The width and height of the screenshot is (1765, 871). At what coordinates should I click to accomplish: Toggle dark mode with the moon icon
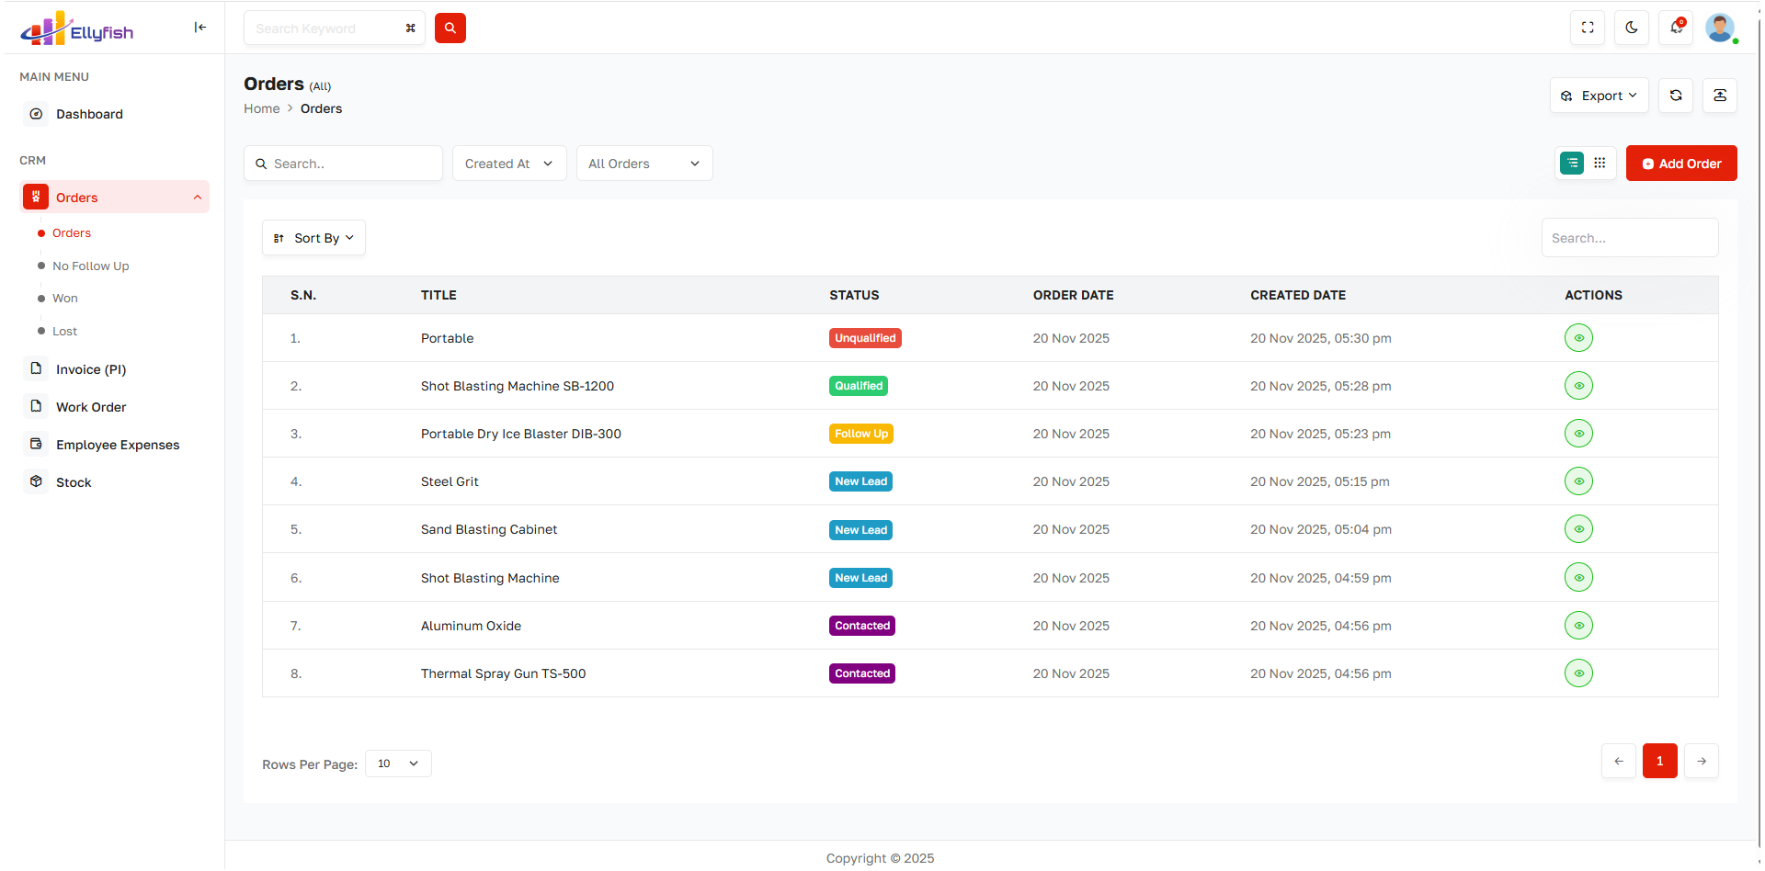tap(1631, 28)
